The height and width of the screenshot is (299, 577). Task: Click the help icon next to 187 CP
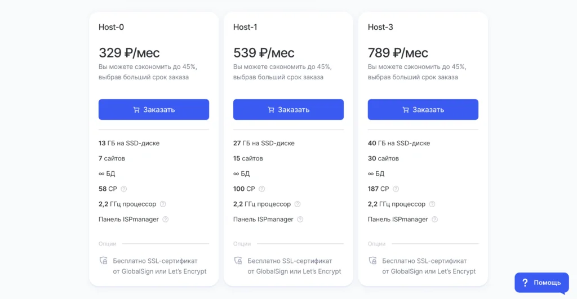pos(396,189)
